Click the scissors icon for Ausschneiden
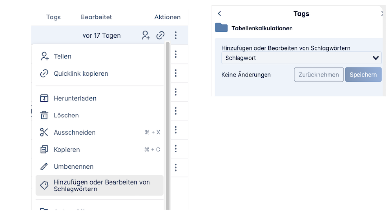 pyautogui.click(x=44, y=132)
